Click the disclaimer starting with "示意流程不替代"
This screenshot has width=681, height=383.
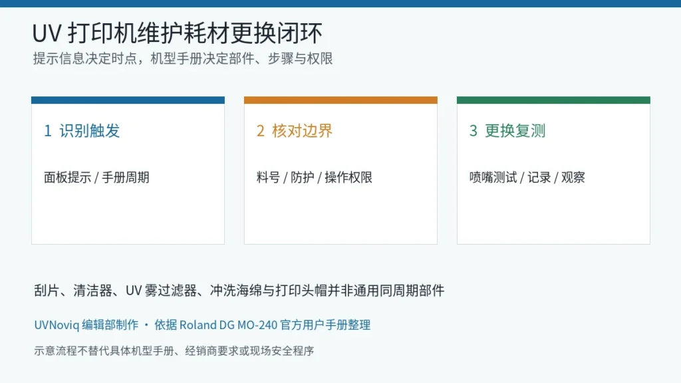pos(174,350)
